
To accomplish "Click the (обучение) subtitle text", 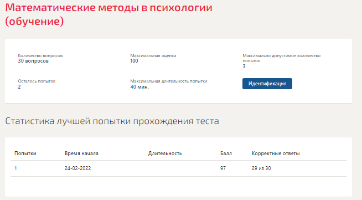I will pos(34,21).
